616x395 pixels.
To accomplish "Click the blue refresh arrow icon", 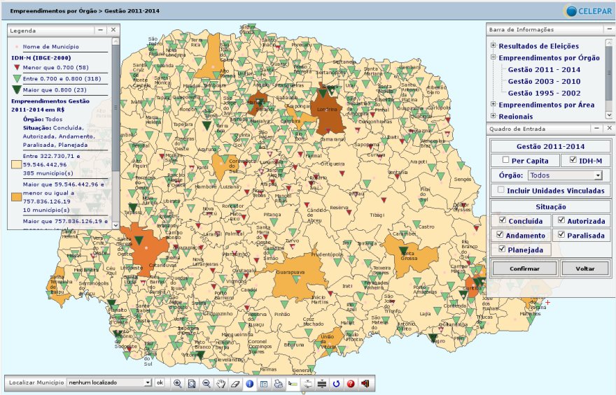I will coord(336,383).
